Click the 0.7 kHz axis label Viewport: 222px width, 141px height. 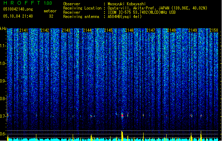coord(3,116)
